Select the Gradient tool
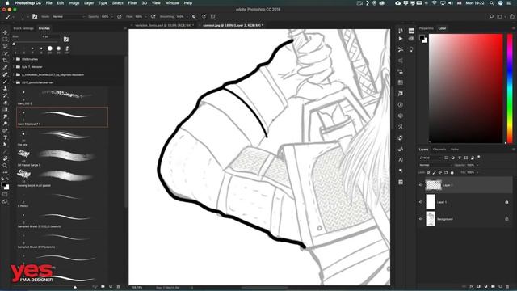This screenshot has width=517, height=291. [x=5, y=110]
